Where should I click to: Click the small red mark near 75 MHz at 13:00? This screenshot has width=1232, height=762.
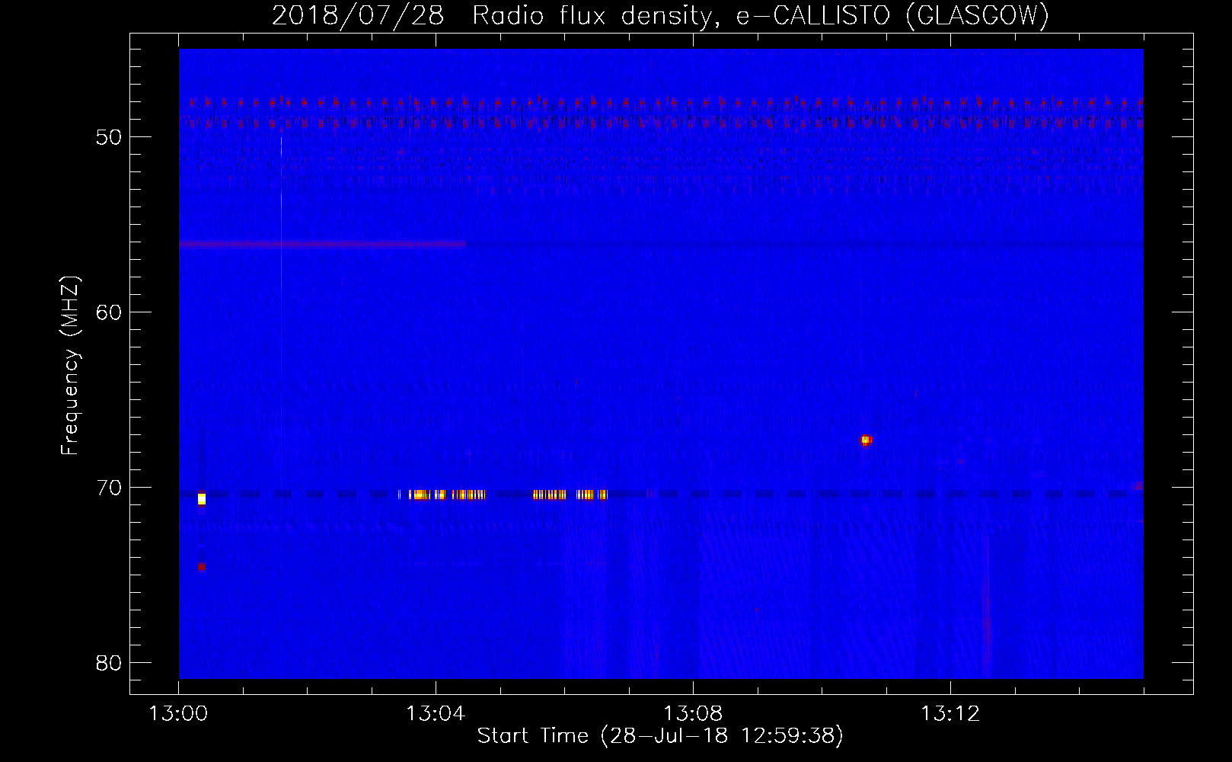coord(201,566)
